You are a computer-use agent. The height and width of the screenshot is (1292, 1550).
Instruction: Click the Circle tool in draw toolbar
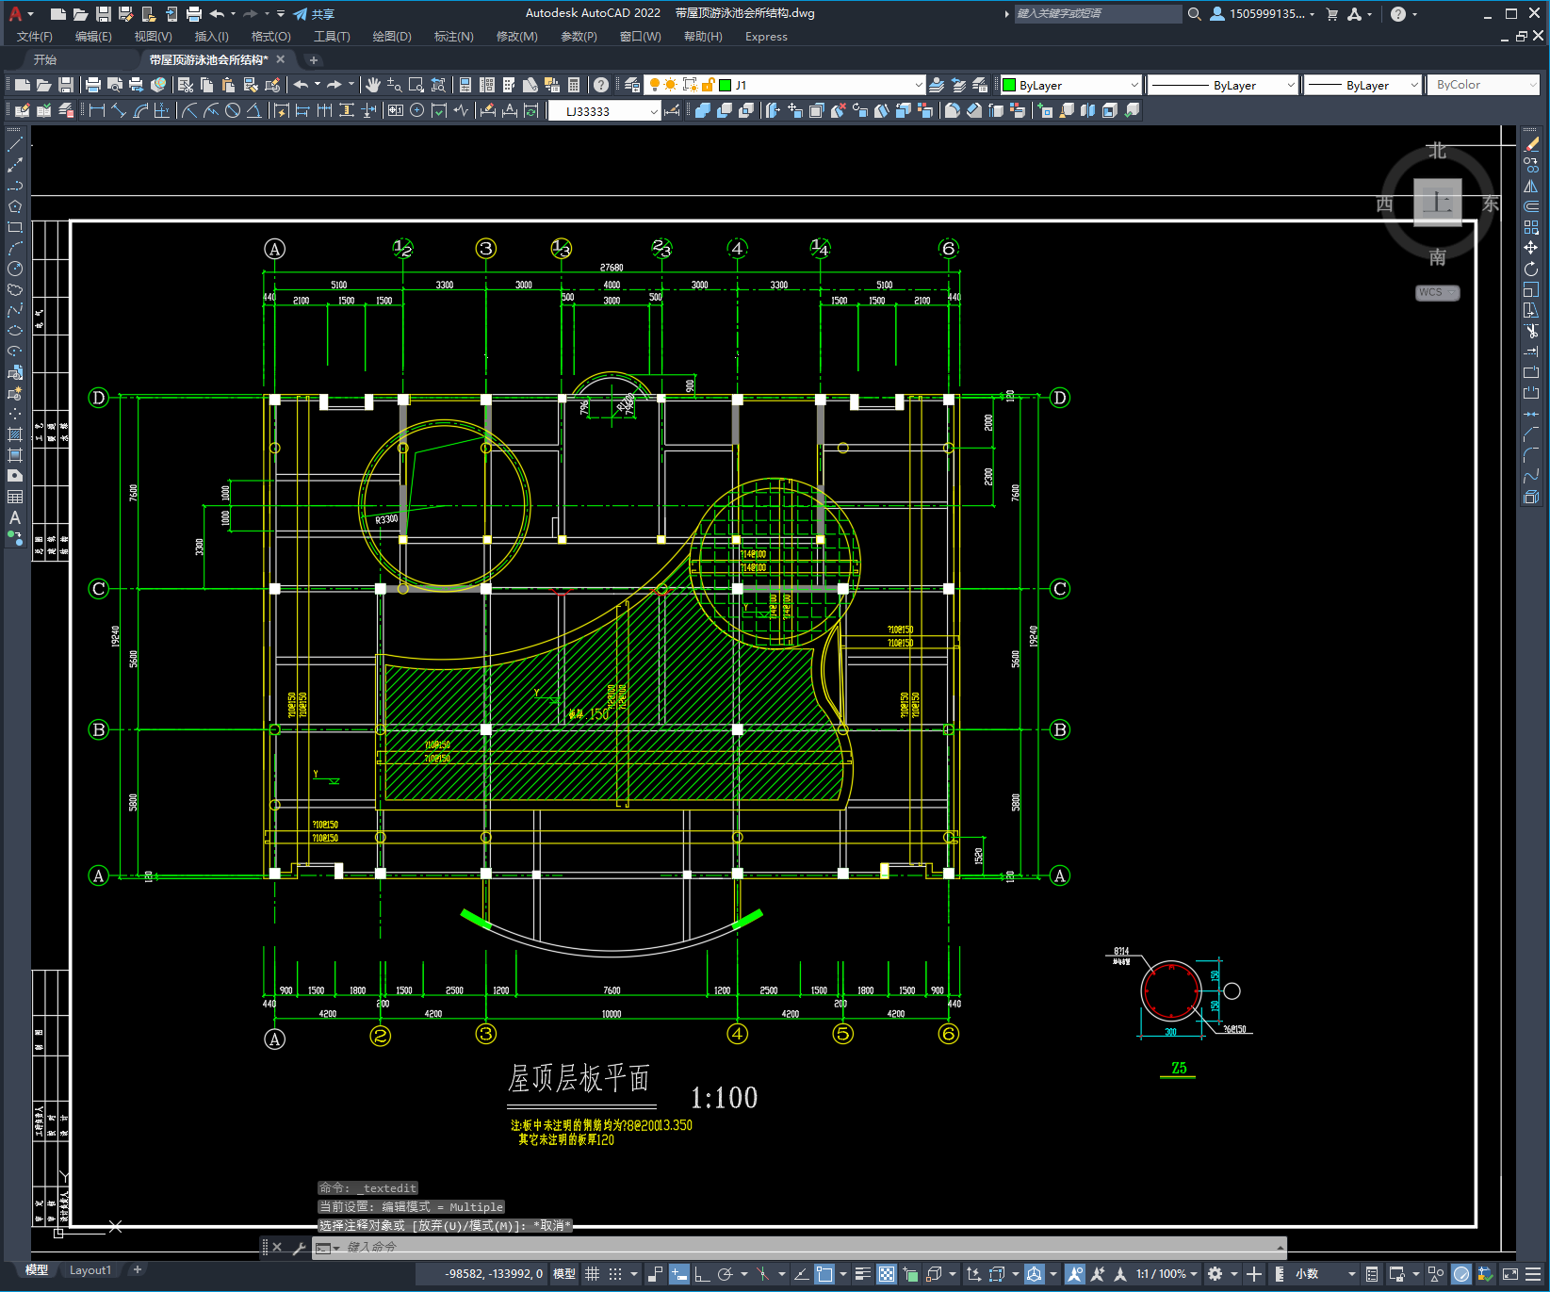point(15,269)
